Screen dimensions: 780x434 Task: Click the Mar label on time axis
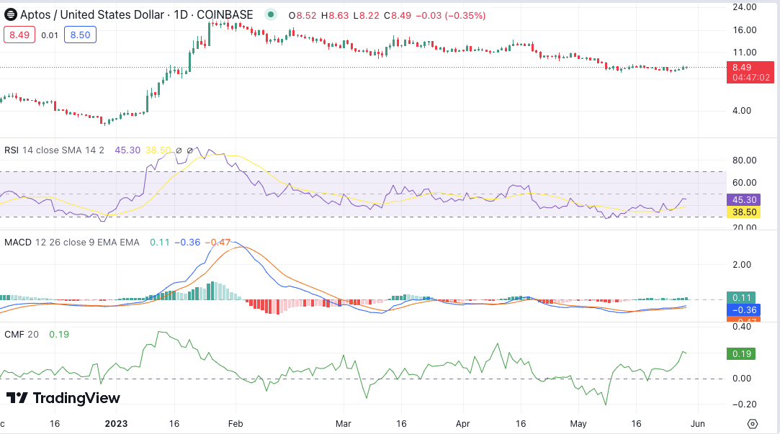pos(344,423)
